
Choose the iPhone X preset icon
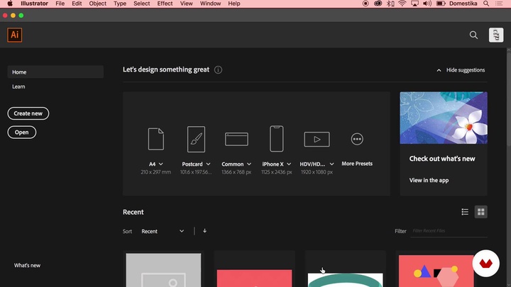277,139
